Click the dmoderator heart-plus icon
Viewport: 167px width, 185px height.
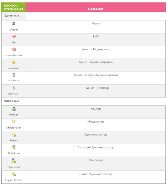point(14,50)
